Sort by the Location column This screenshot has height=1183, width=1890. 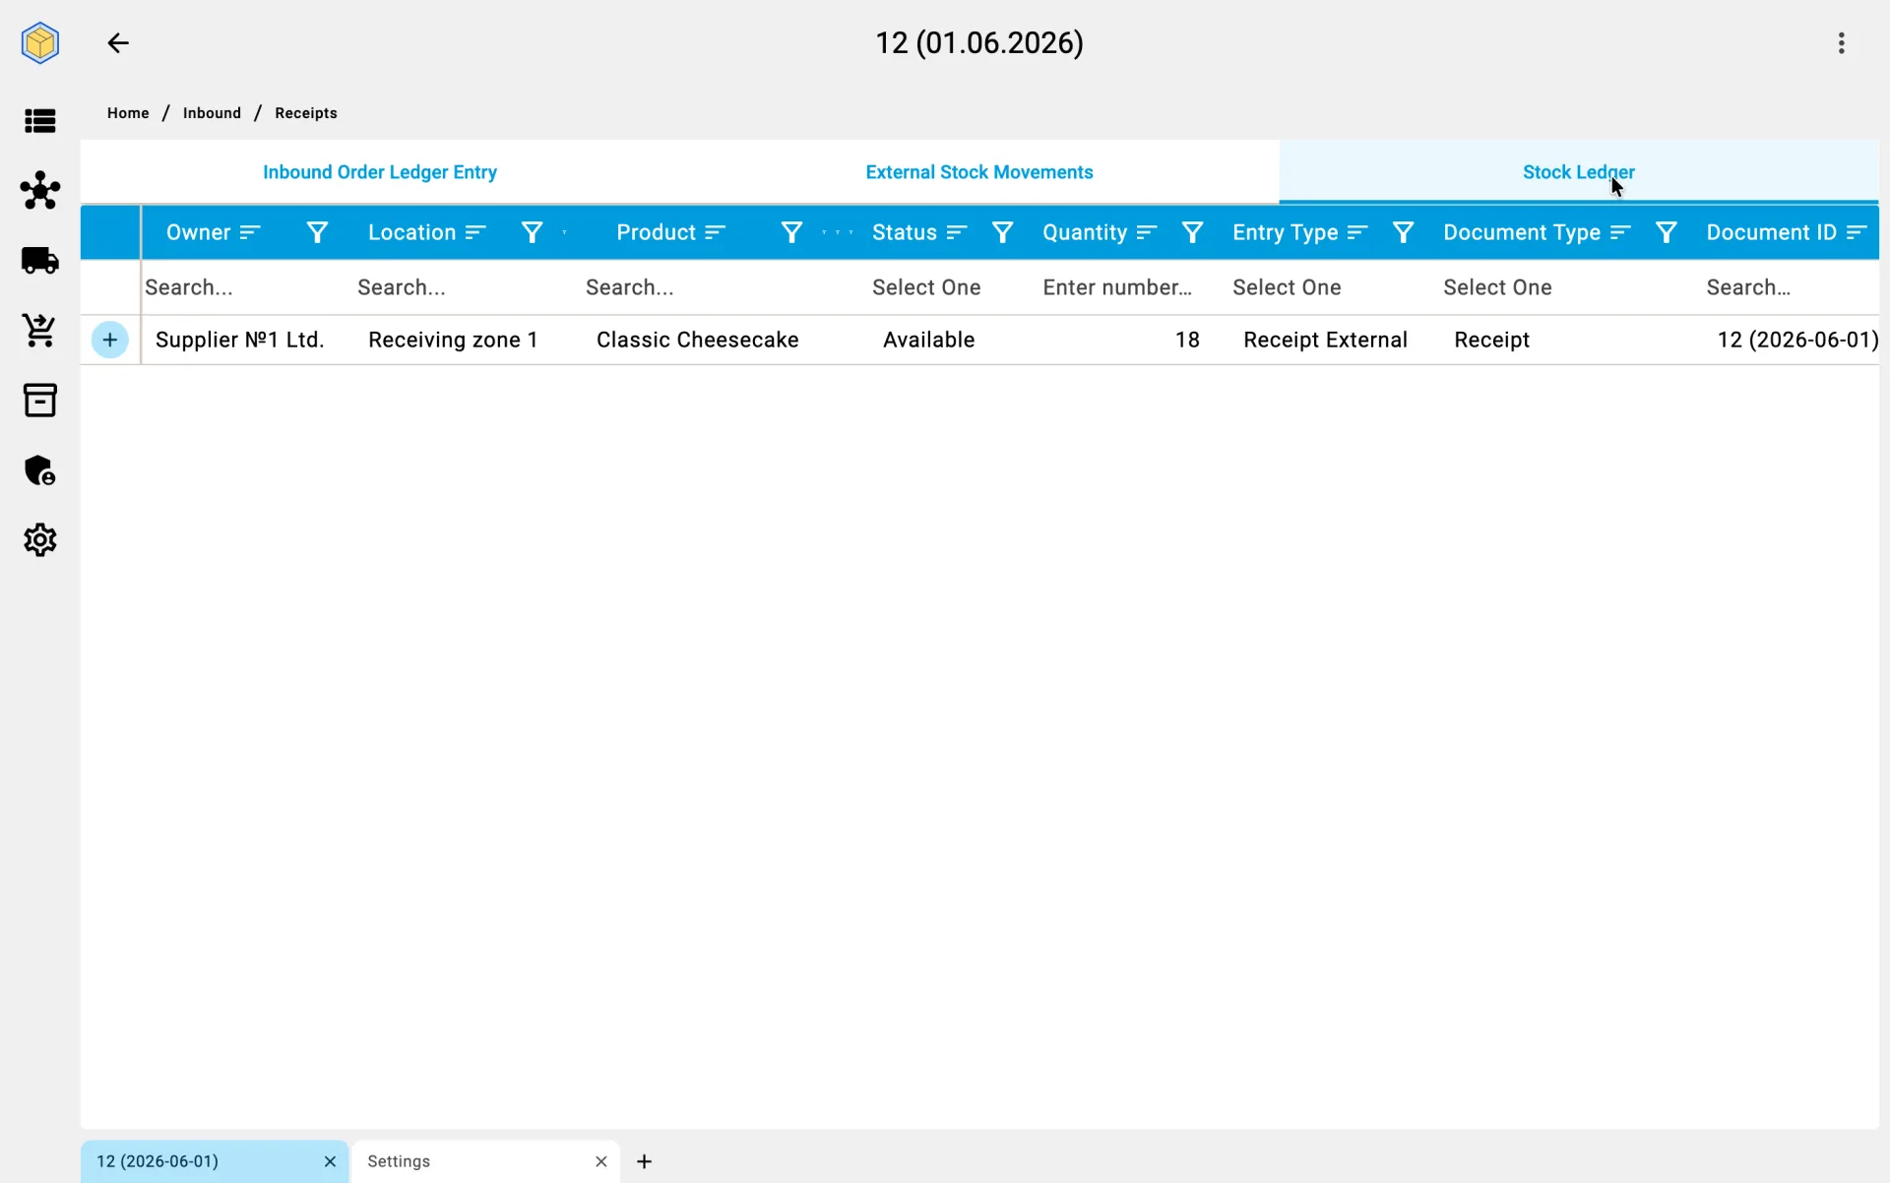(x=475, y=233)
